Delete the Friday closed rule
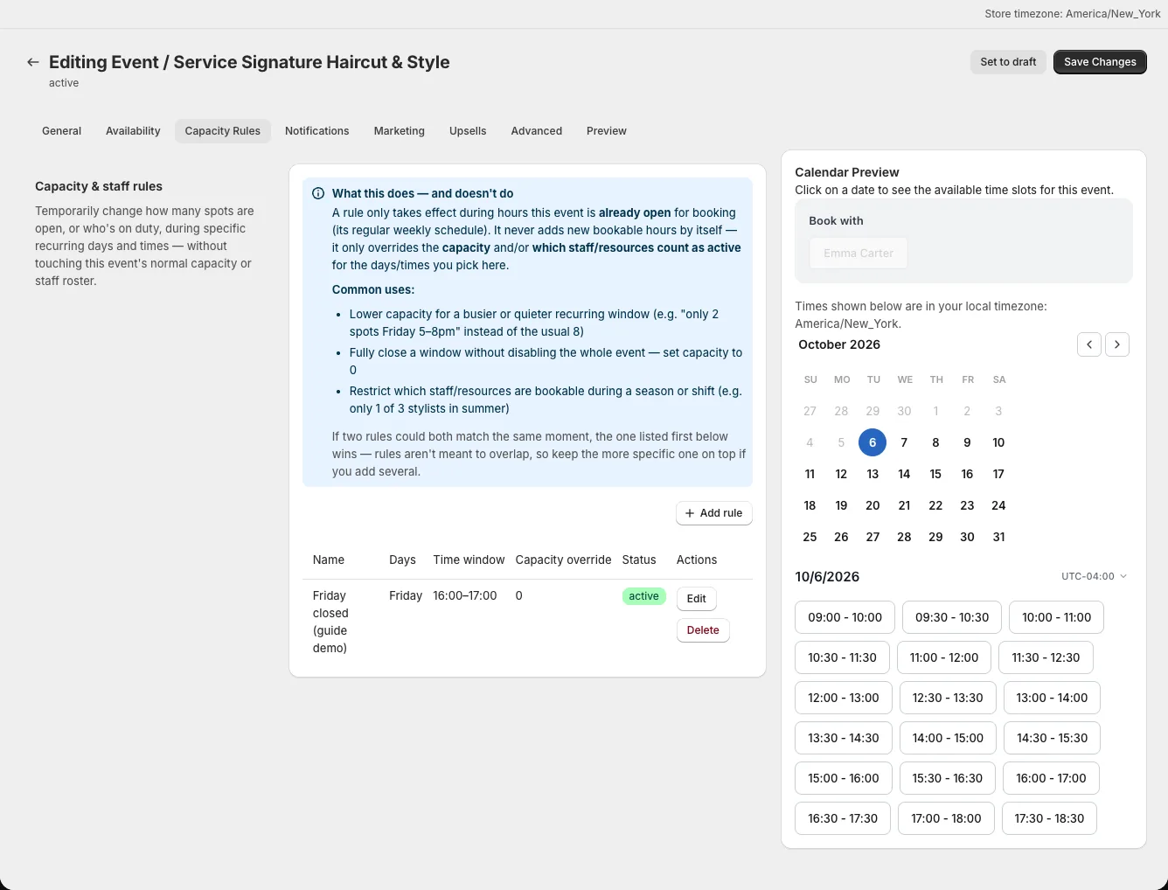 703,630
